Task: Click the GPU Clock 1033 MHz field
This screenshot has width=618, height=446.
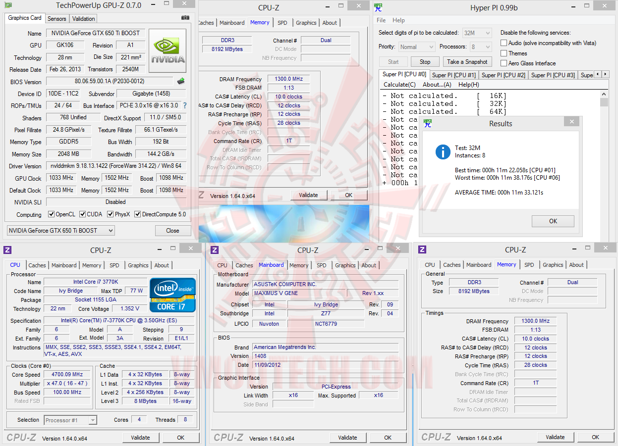Action: click(x=61, y=178)
